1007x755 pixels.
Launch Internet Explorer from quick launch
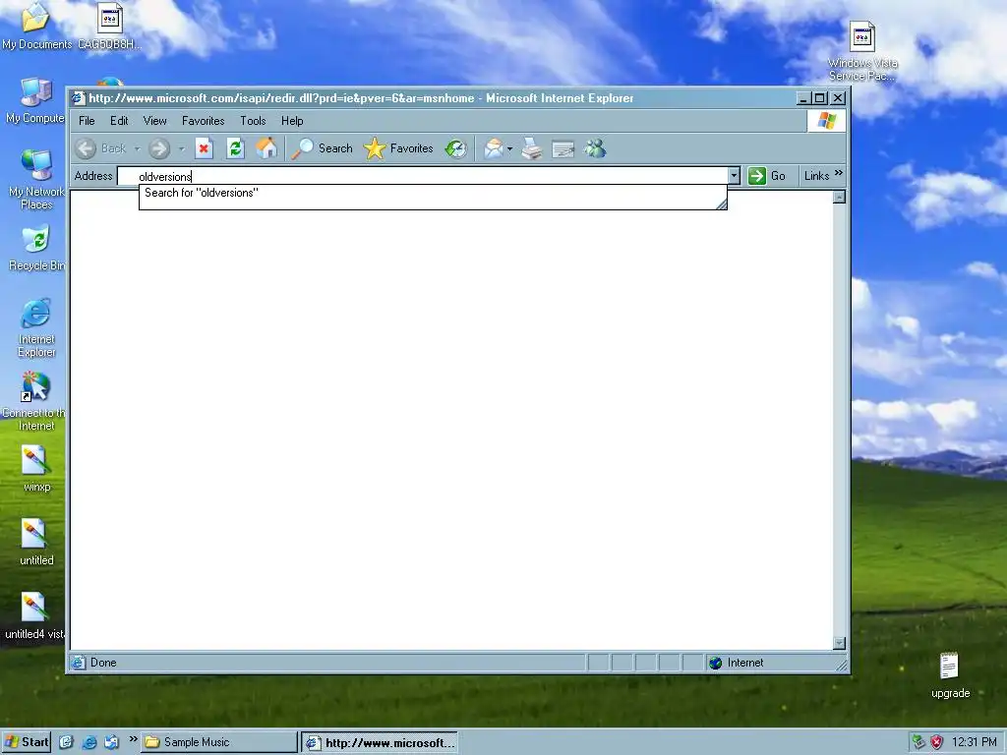(89, 742)
